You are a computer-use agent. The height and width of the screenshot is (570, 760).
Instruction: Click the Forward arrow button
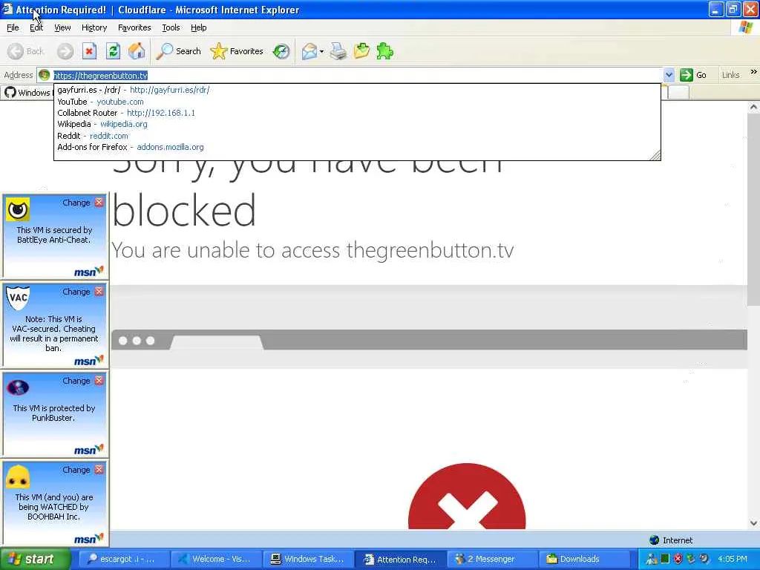pyautogui.click(x=65, y=51)
